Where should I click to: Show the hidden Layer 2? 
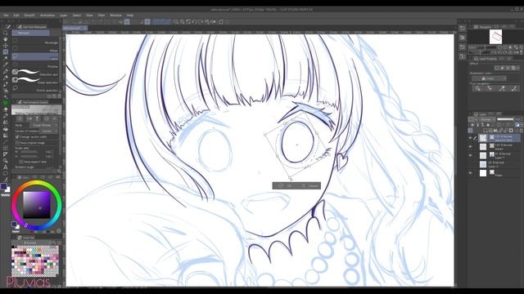(470, 164)
